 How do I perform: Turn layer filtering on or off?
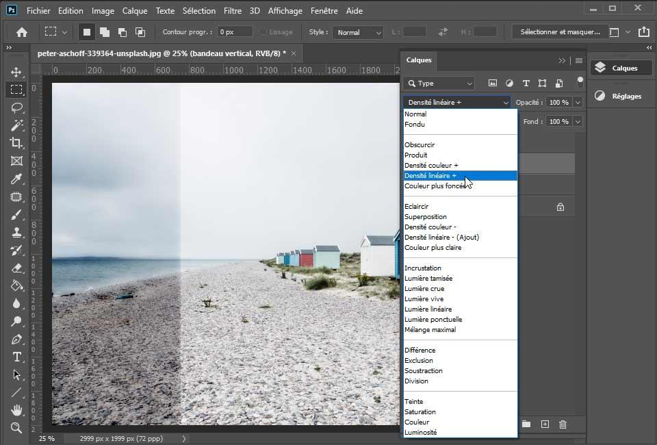coord(580,81)
